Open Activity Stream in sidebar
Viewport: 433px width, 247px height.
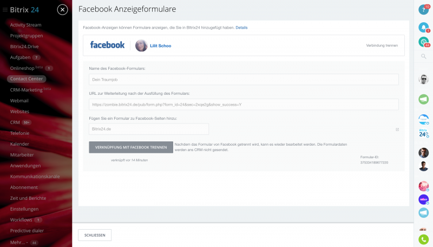tap(25, 25)
